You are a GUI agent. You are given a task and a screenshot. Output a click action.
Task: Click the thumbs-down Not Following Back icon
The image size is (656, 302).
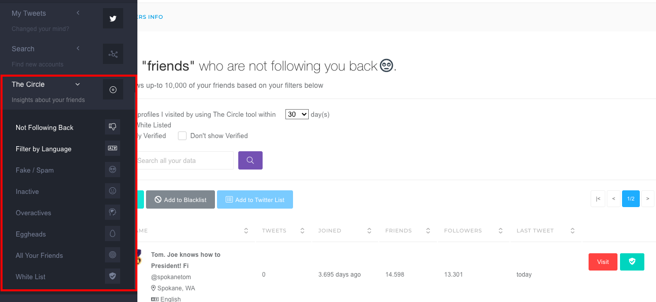(x=113, y=127)
